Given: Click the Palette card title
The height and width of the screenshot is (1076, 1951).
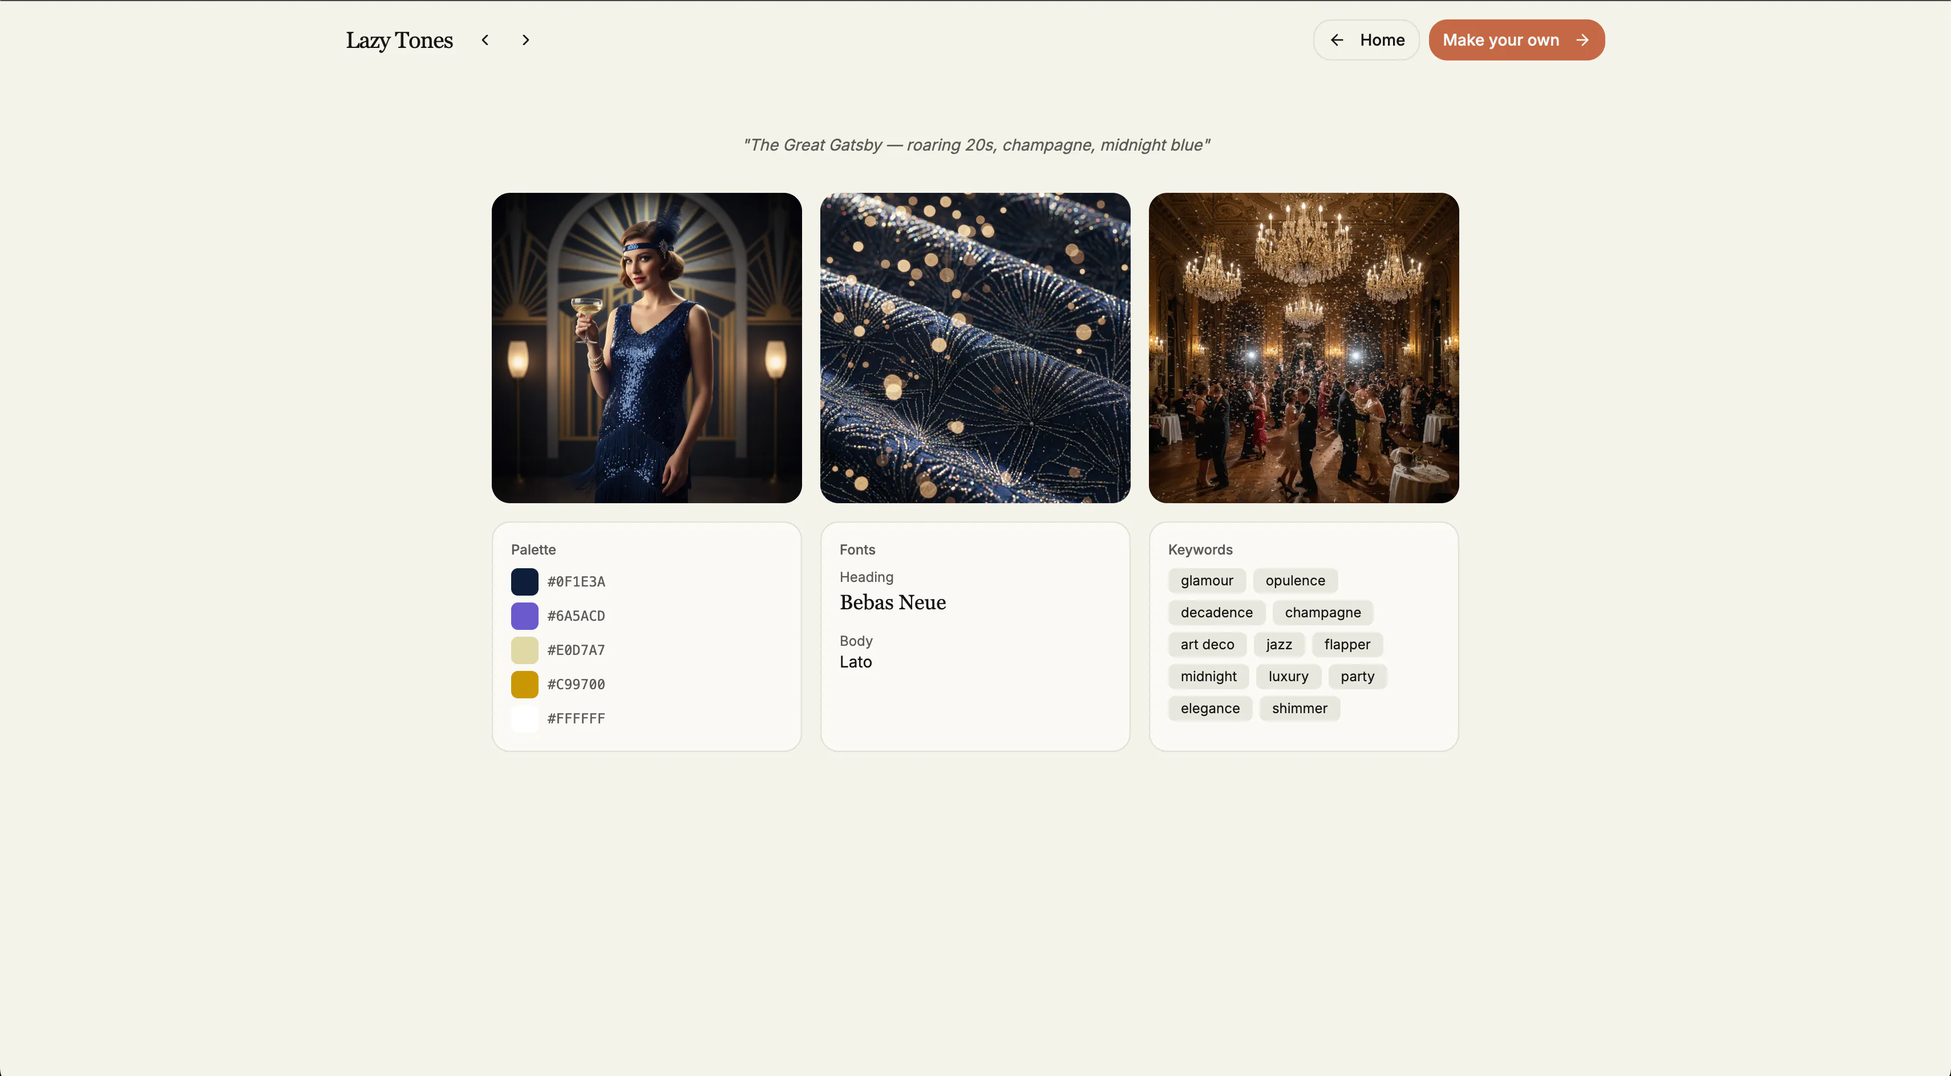Looking at the screenshot, I should pyautogui.click(x=533, y=550).
